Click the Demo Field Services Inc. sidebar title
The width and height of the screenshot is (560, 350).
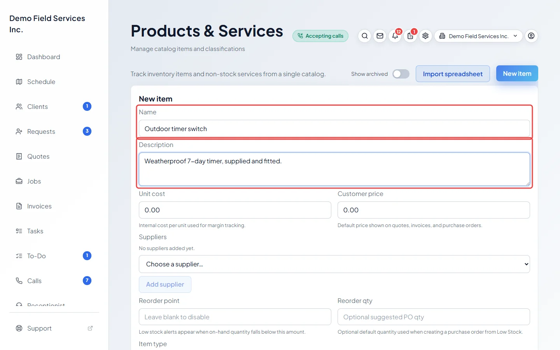click(x=47, y=24)
